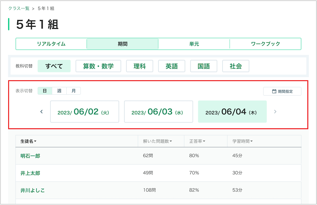Open student 明石一郎 details
This screenshot has height=205, width=317.
click(30, 156)
